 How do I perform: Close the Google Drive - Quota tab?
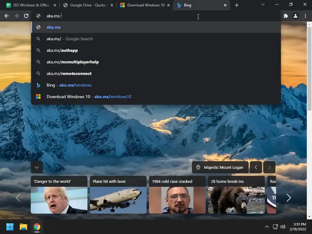tap(112, 5)
